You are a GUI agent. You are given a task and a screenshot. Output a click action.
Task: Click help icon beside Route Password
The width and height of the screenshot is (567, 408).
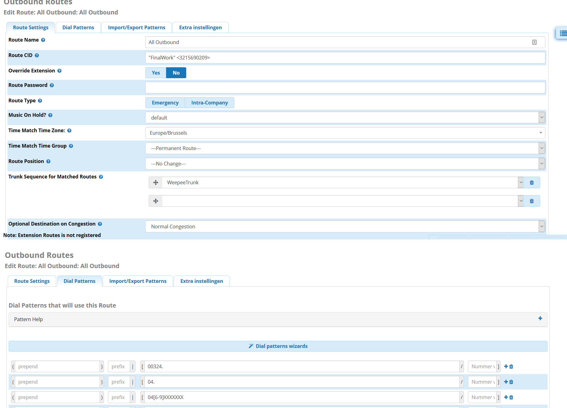pos(52,85)
